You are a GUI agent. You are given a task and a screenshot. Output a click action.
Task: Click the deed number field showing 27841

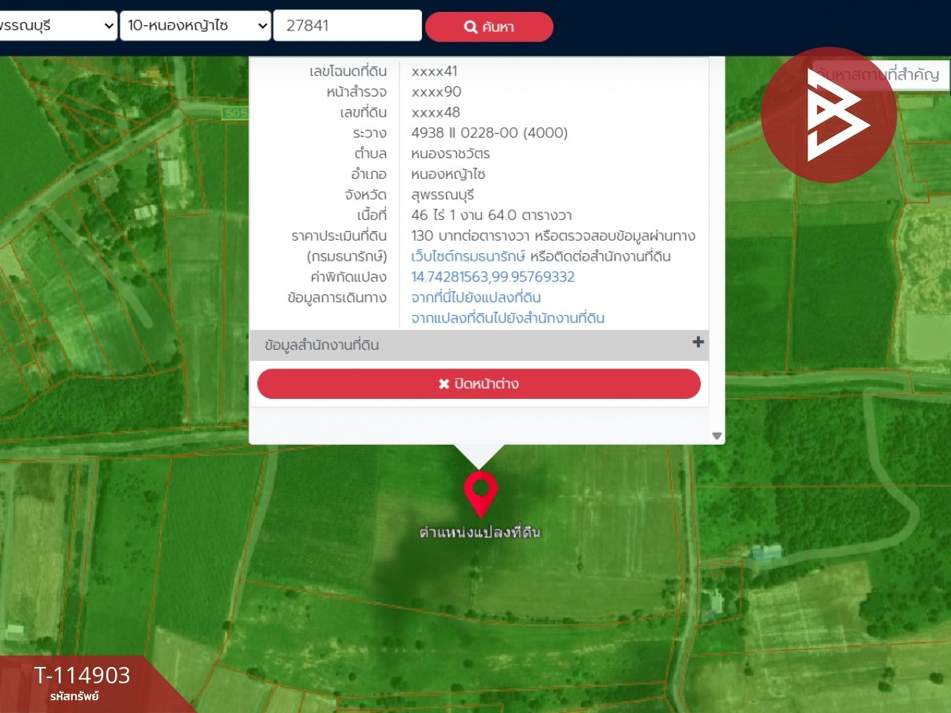(x=348, y=25)
